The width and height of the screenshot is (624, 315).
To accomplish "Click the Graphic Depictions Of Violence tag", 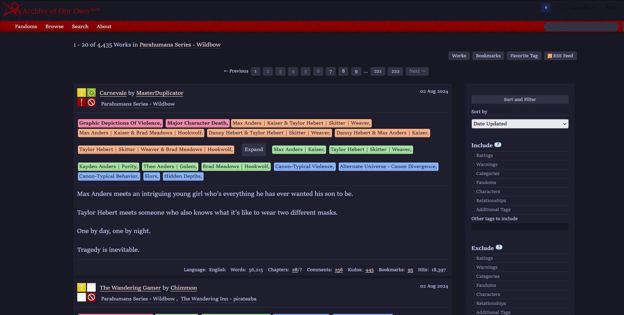I will point(120,123).
